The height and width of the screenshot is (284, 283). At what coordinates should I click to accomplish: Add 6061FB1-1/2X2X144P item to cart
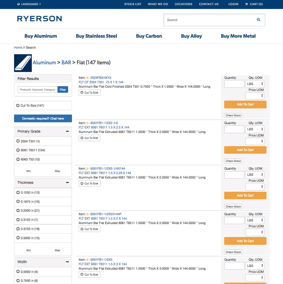pos(245,241)
